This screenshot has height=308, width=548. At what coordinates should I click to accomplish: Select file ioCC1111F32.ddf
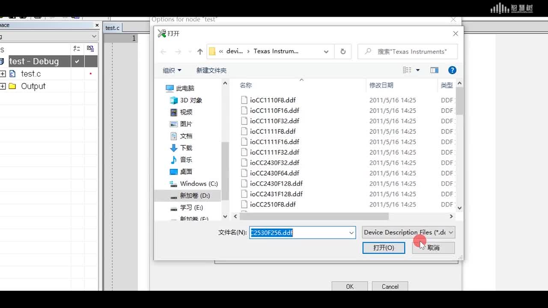coord(274,152)
